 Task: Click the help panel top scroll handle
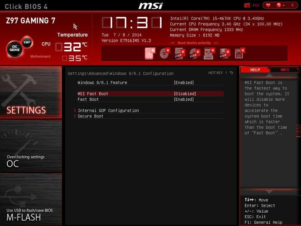point(269,75)
